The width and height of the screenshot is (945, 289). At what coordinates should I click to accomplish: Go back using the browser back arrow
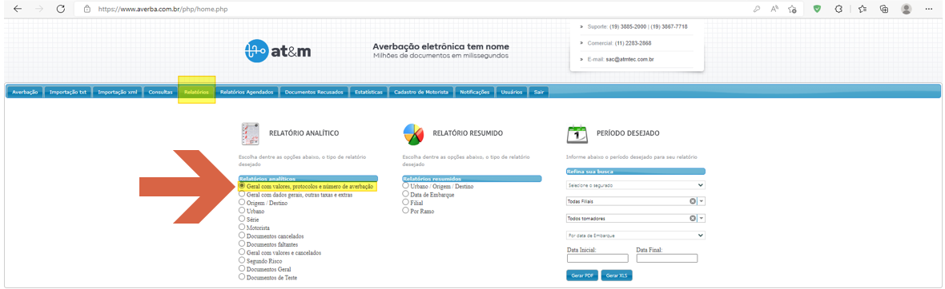[18, 9]
